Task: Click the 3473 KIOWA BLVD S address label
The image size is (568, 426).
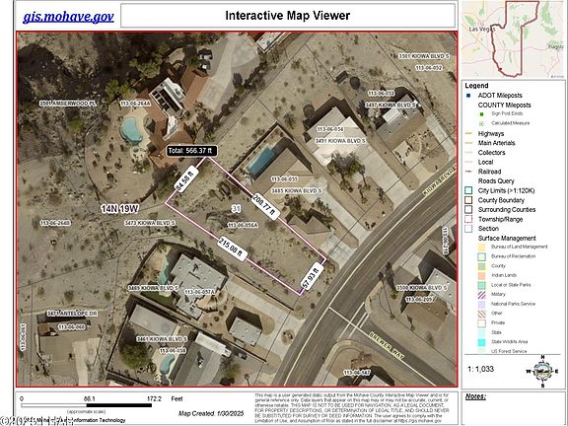Action: click(150, 223)
